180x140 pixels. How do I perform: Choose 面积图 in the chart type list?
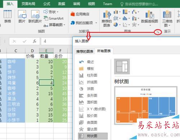coord(93,102)
